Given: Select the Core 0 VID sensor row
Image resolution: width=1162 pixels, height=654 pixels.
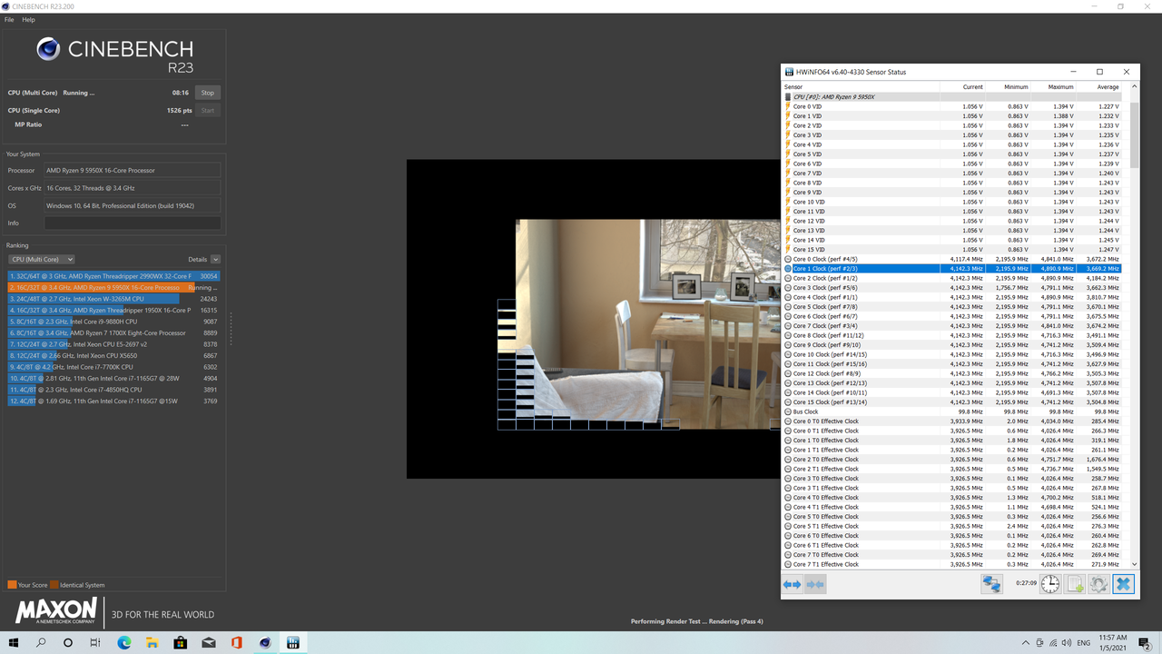Looking at the screenshot, I should (x=952, y=106).
